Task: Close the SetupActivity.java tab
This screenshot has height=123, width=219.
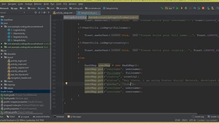Action: [x=99, y=13]
